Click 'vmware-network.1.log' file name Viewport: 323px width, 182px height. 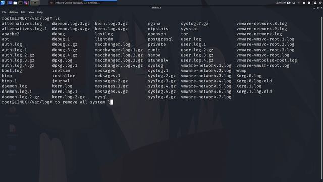206,65
